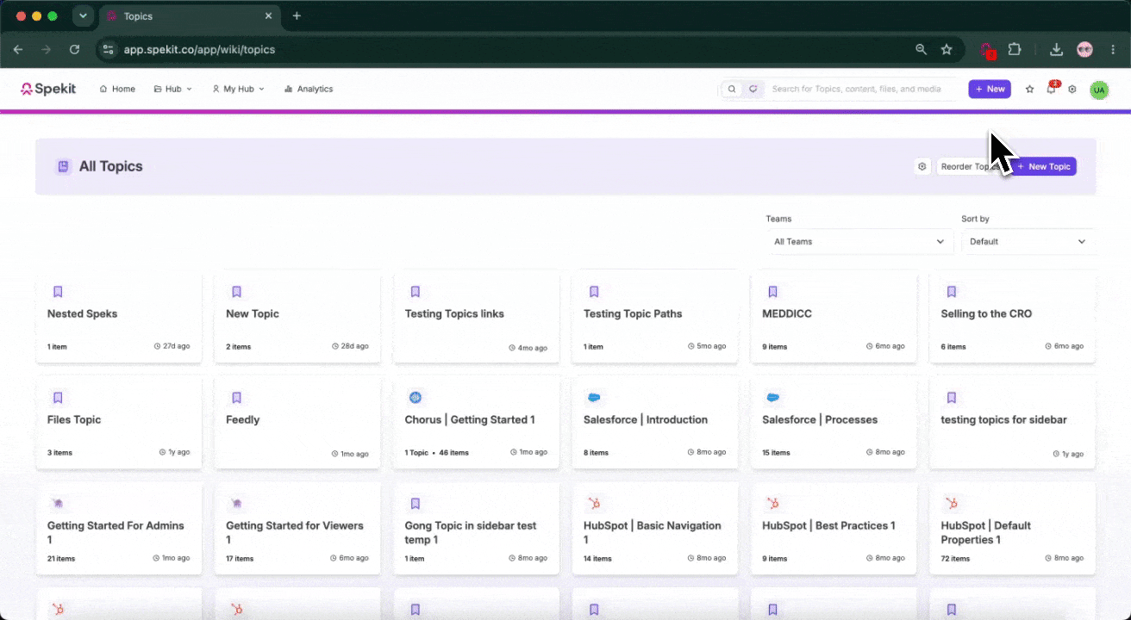Open the Testing Topic Paths card
The image size is (1131, 620).
(x=655, y=316)
